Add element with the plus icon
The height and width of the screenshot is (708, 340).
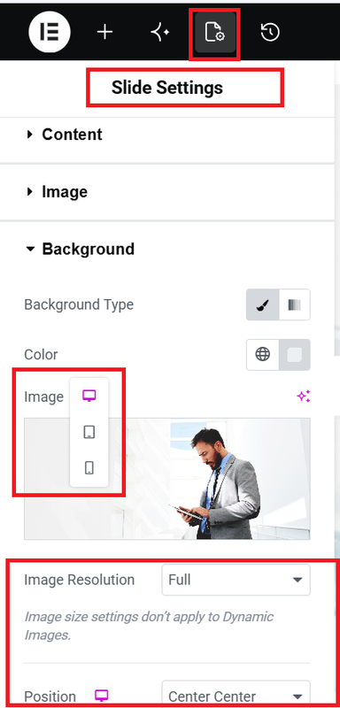(x=104, y=33)
